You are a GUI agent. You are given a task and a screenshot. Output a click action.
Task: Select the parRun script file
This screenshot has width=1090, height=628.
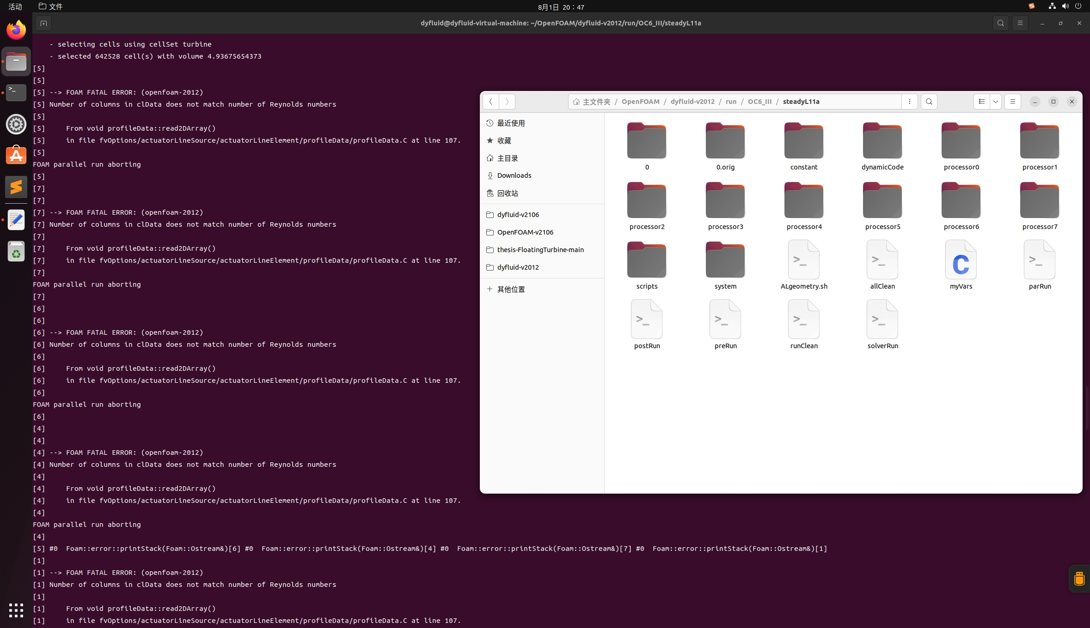1040,266
